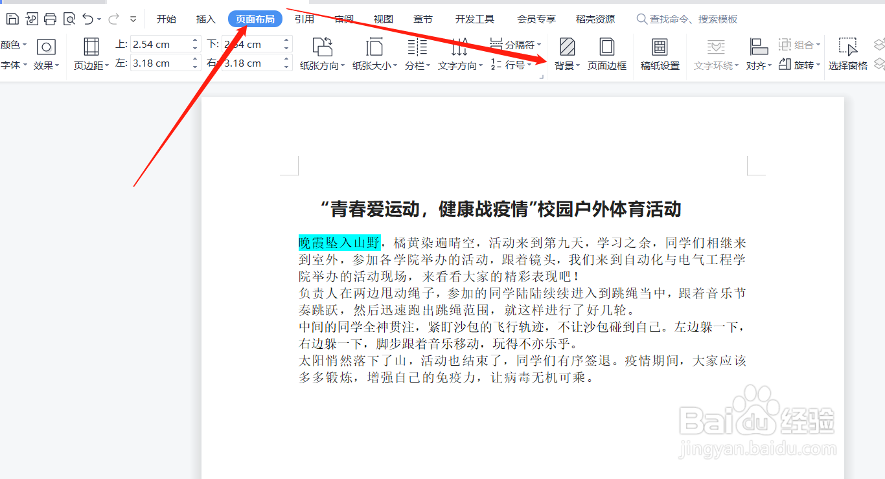885x479 pixels.
Task: Click the send backward layer icon
Action: point(879,64)
